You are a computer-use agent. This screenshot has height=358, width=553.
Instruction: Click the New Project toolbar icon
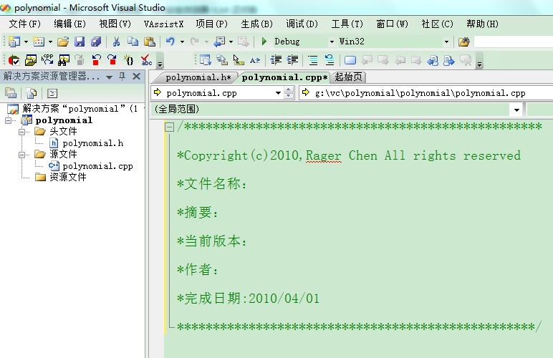point(14,42)
